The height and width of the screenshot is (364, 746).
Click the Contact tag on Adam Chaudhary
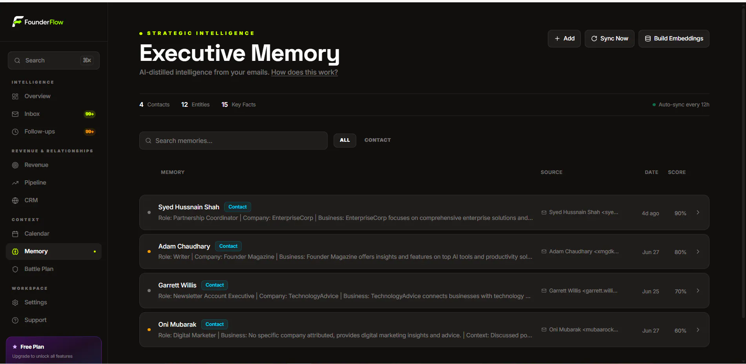coord(228,246)
